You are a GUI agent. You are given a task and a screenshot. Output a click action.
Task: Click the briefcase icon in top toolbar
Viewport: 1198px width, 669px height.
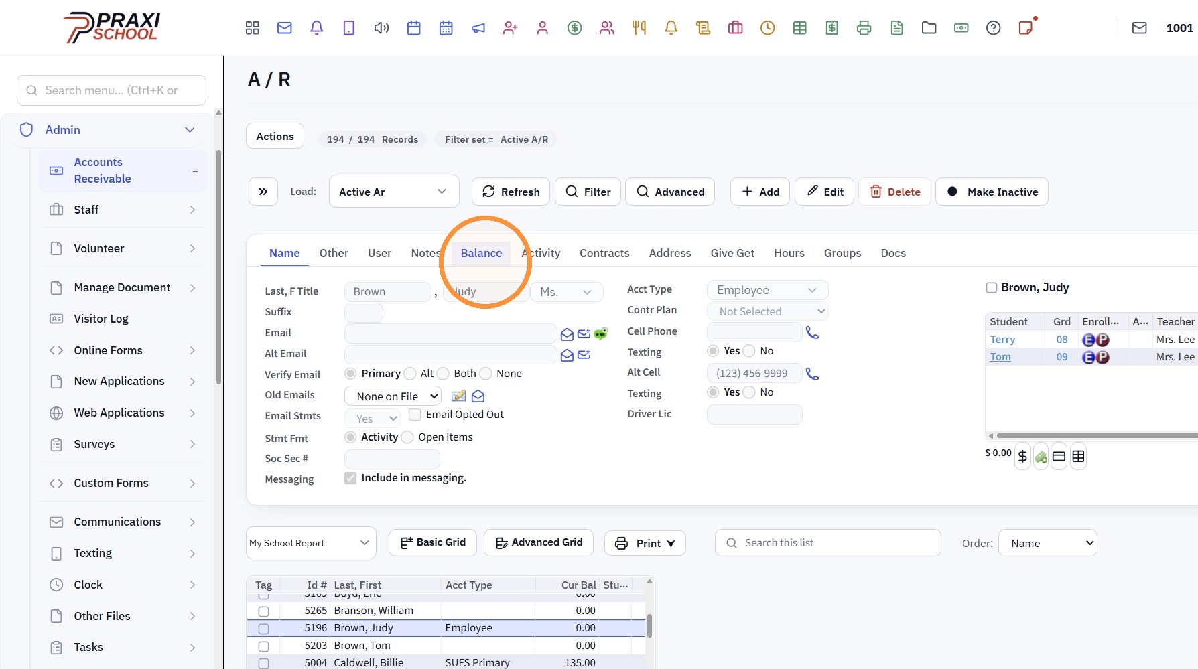click(735, 28)
